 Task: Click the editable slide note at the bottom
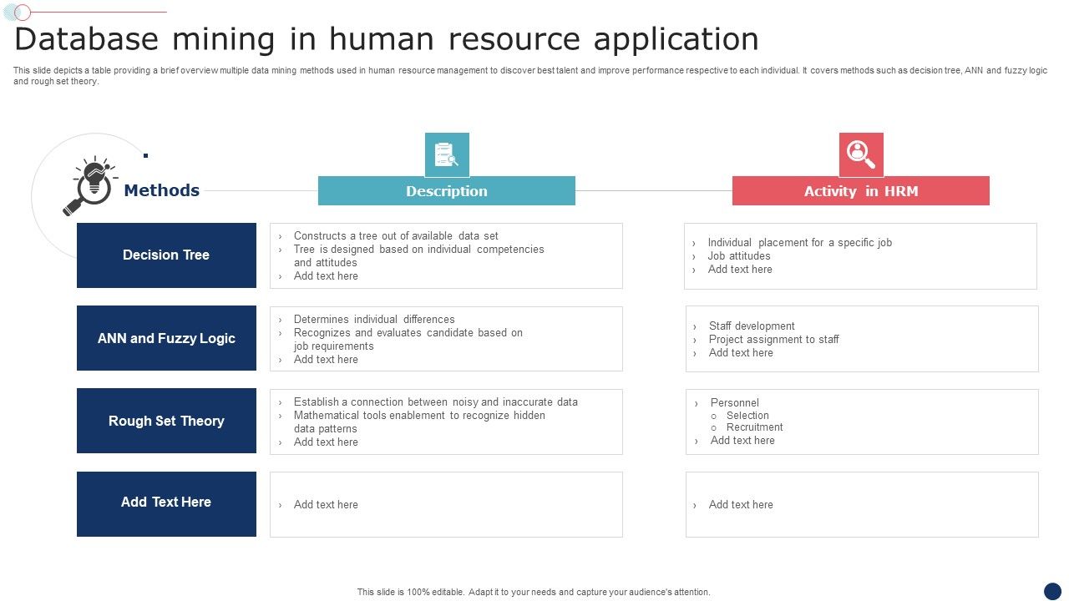[x=534, y=591]
